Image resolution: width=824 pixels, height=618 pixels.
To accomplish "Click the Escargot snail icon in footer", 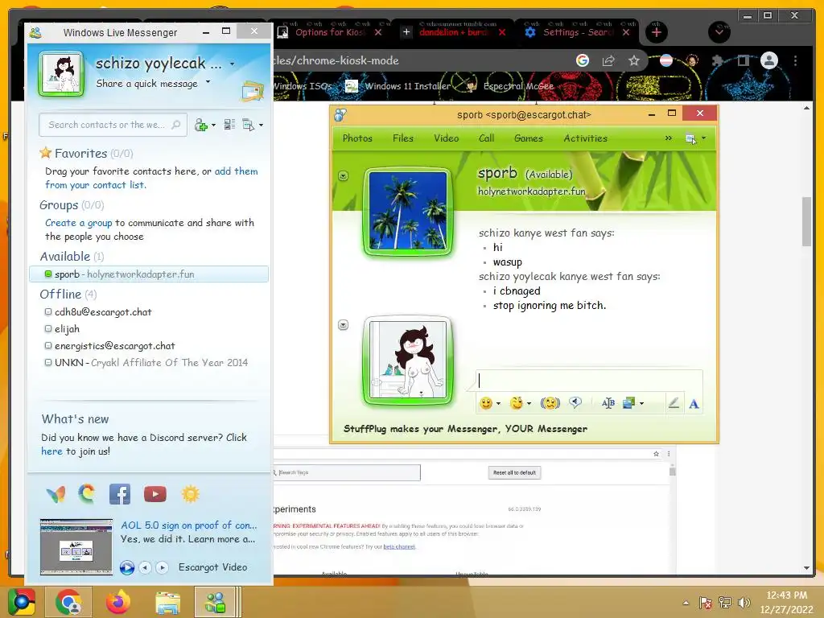I will (x=87, y=494).
